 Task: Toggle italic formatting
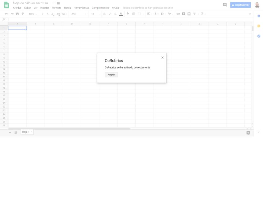(110, 14)
